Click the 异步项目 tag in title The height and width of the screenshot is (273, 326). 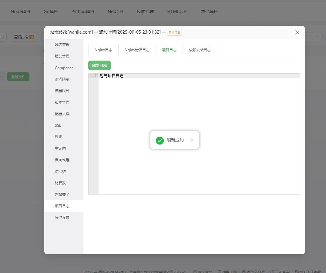pos(174,33)
